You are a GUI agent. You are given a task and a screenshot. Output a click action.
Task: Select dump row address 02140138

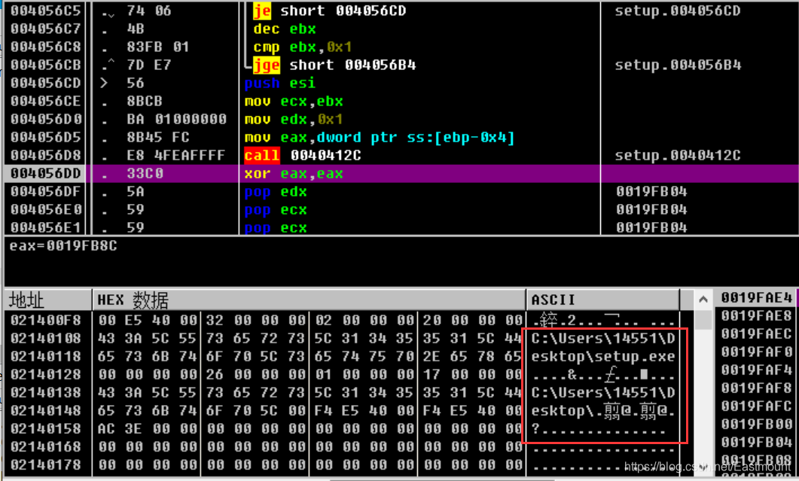pos(45,393)
